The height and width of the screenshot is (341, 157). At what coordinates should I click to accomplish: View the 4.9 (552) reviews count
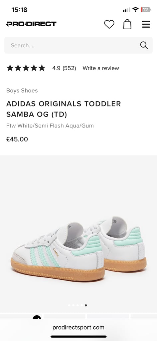(64, 68)
